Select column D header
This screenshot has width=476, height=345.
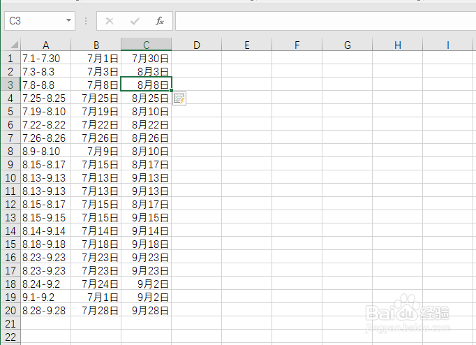[x=197, y=45]
